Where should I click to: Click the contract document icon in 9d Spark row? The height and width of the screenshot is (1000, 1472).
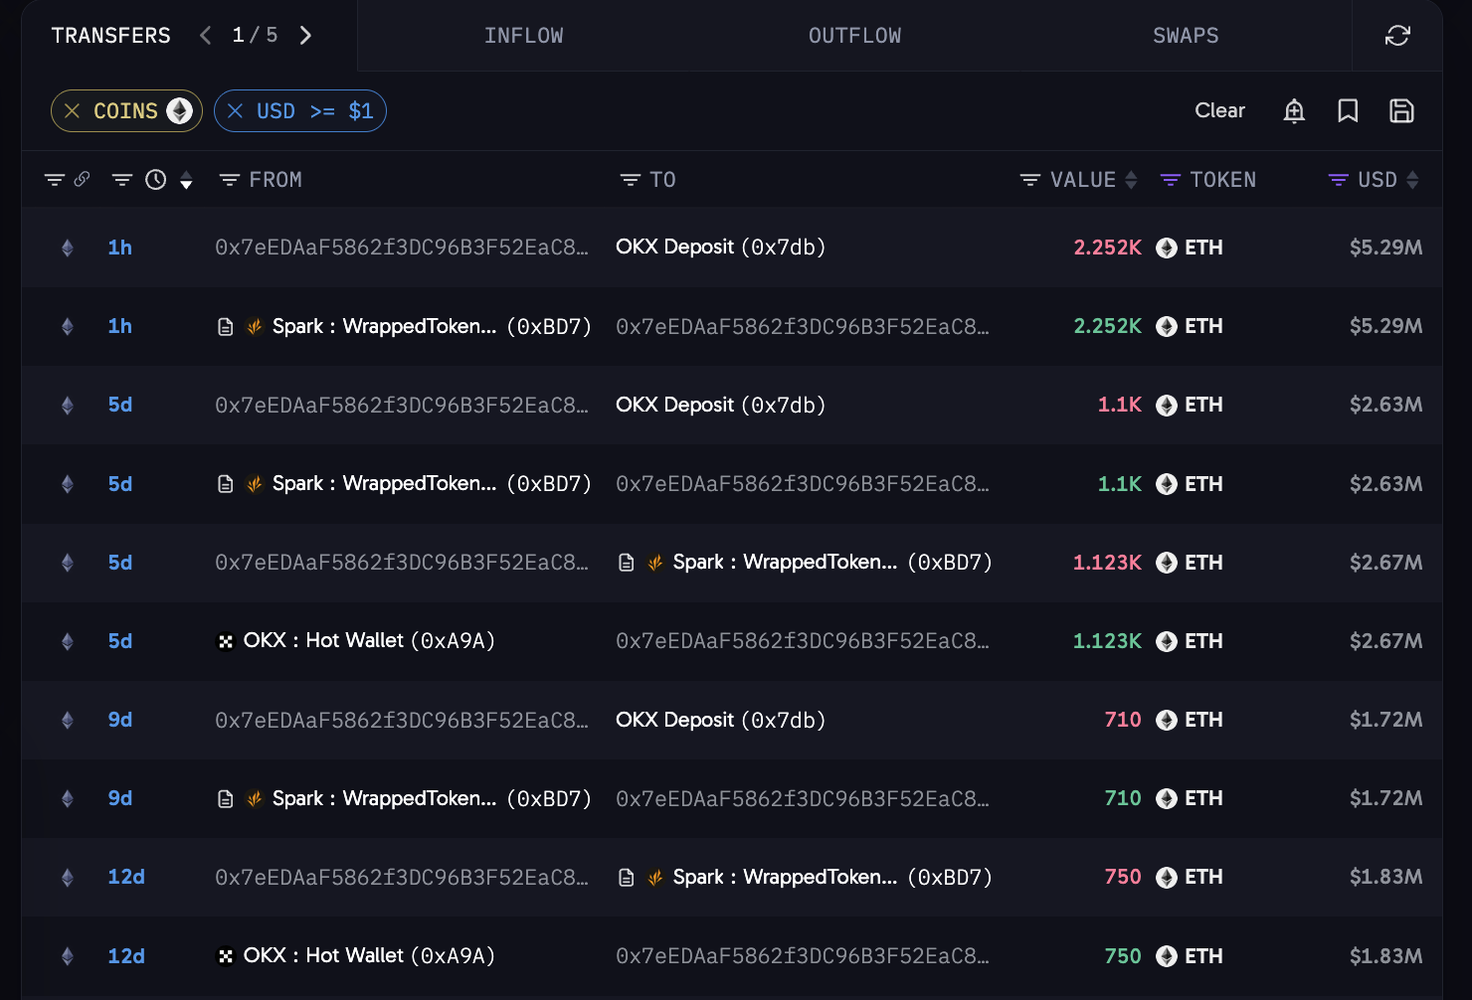pyautogui.click(x=226, y=799)
